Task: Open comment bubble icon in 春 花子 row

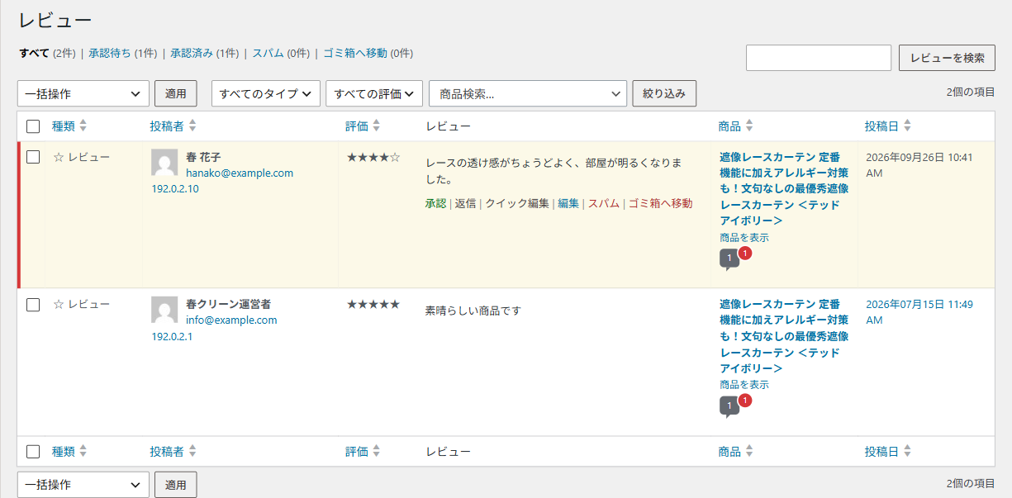Action: point(729,259)
